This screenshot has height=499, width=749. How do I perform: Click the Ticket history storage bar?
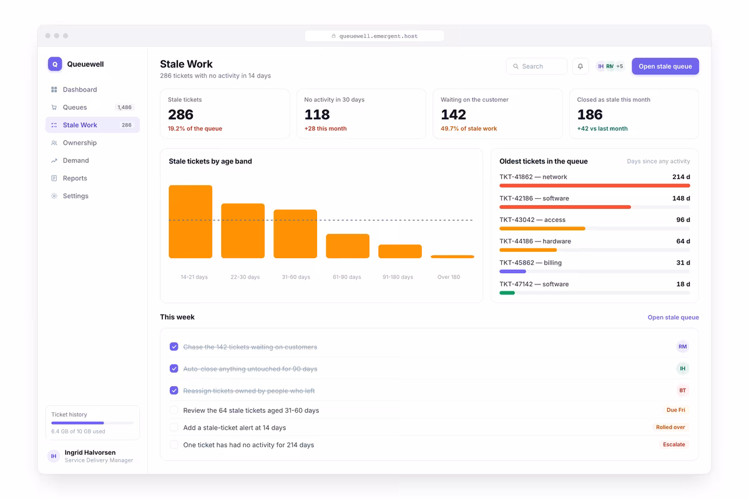pos(92,423)
